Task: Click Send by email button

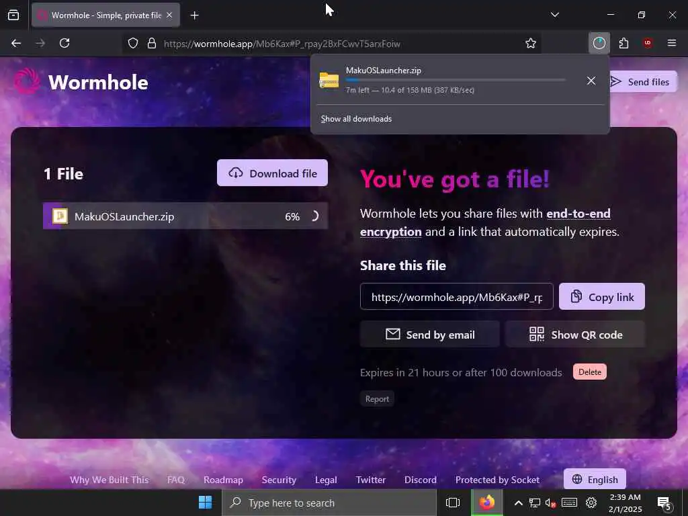Action: (430, 335)
